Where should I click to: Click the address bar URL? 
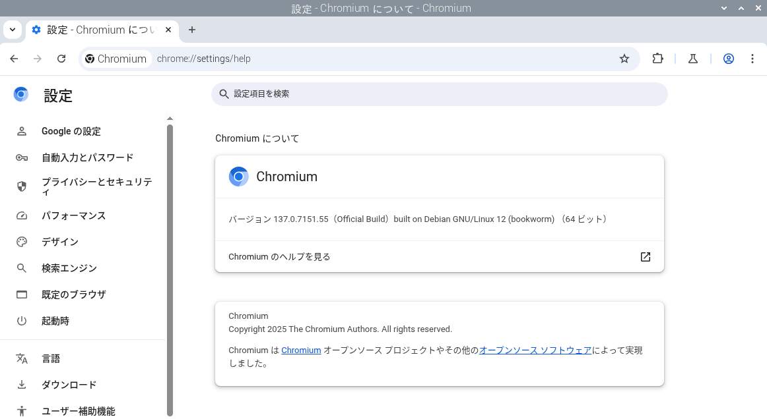click(x=203, y=59)
